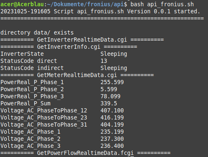Click the StatusCode indirect label

point(32,68)
